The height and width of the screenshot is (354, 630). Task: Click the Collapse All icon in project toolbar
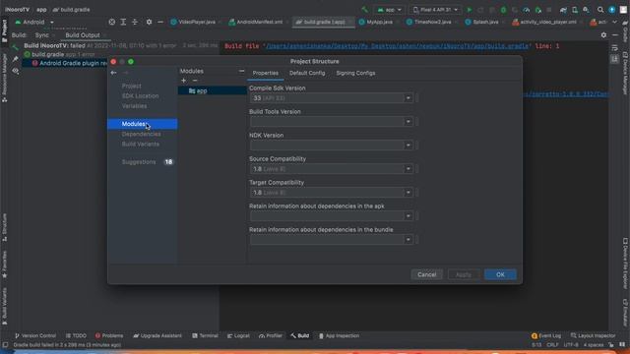click(x=135, y=22)
